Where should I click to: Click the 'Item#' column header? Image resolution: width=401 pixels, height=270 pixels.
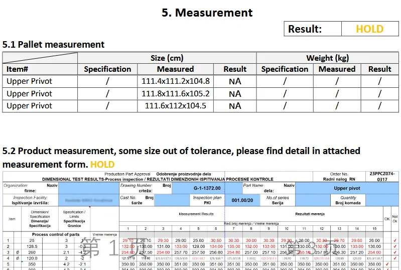click(x=17, y=69)
